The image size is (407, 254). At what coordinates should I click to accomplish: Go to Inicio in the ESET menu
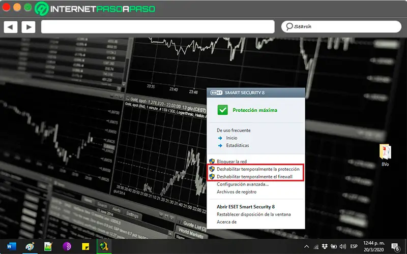[x=231, y=138]
